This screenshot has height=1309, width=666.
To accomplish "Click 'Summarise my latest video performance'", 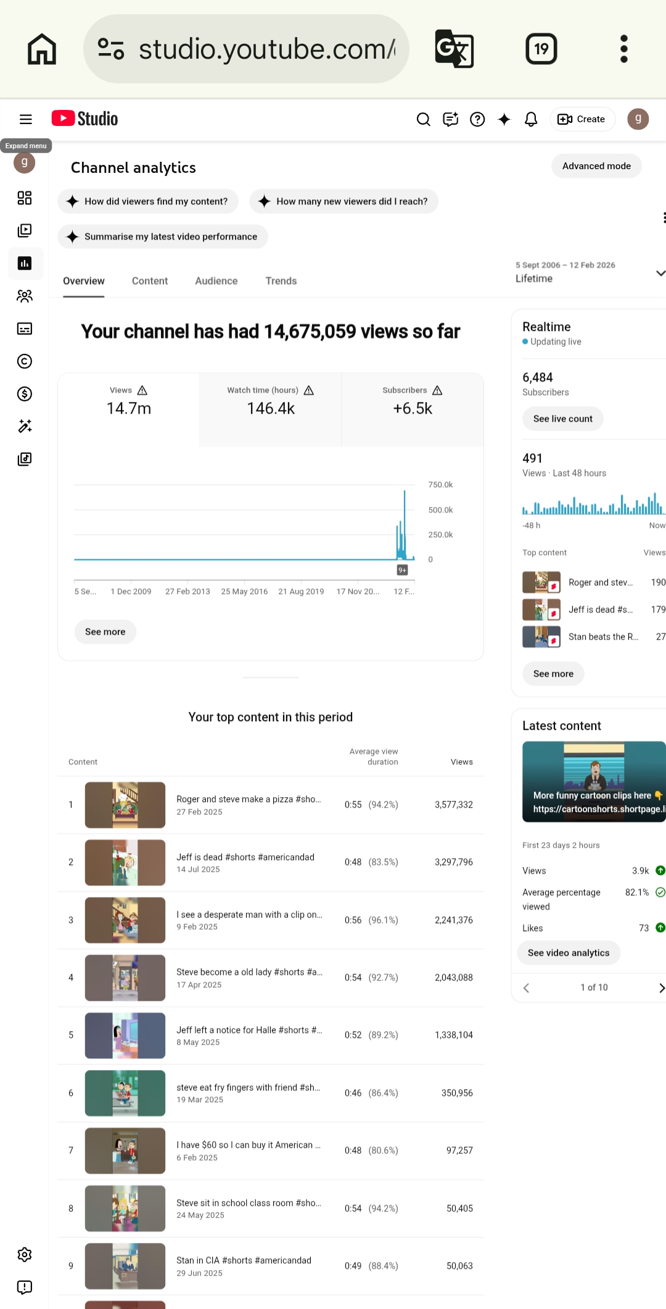I will pos(163,236).
